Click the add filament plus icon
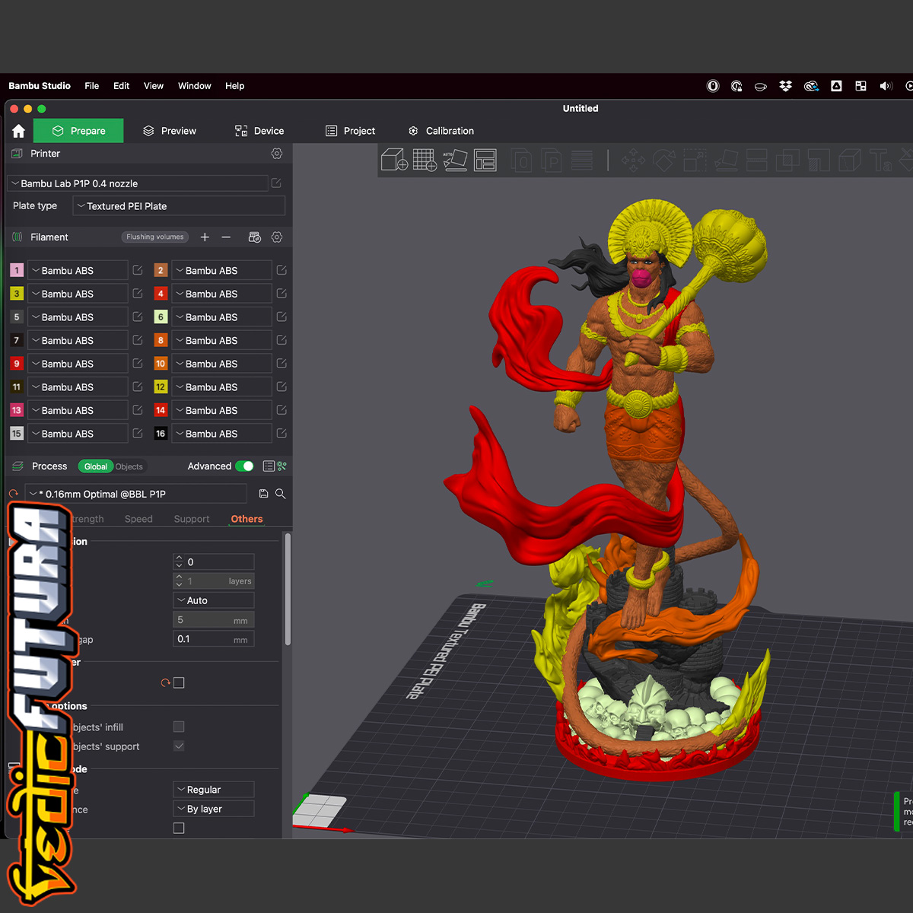This screenshot has height=913, width=913. click(x=205, y=237)
